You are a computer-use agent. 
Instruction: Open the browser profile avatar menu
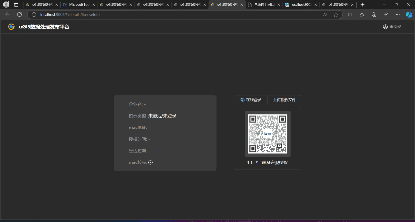tap(6, 4)
